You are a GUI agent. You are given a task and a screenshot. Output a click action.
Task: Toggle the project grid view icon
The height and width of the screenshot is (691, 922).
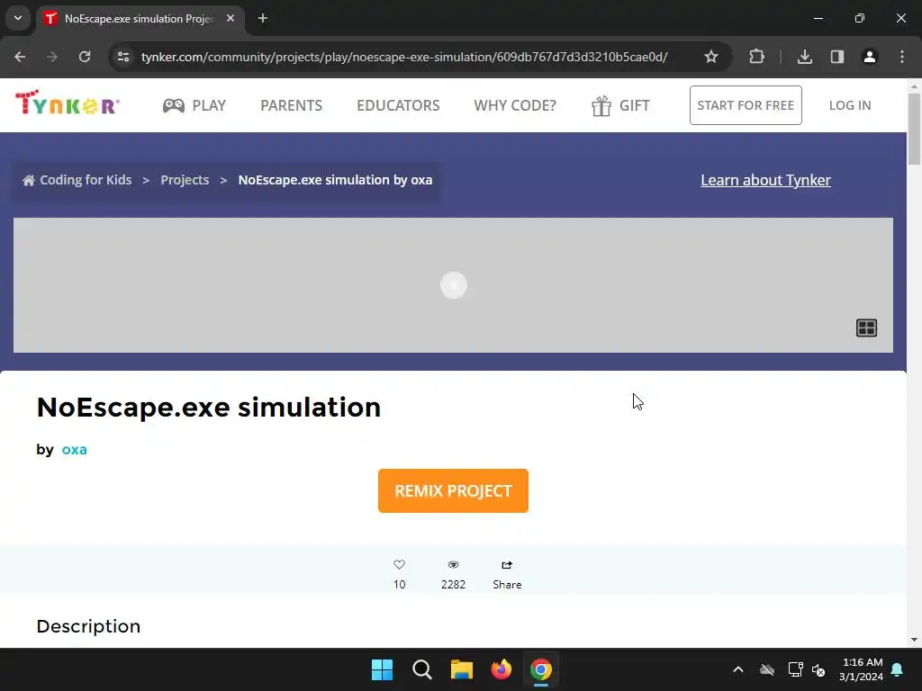tap(866, 328)
